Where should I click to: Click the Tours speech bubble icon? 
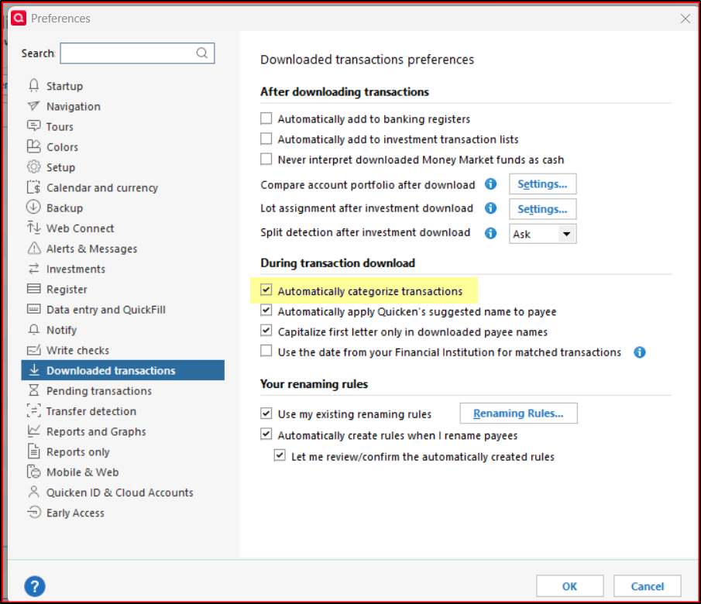pyautogui.click(x=33, y=126)
